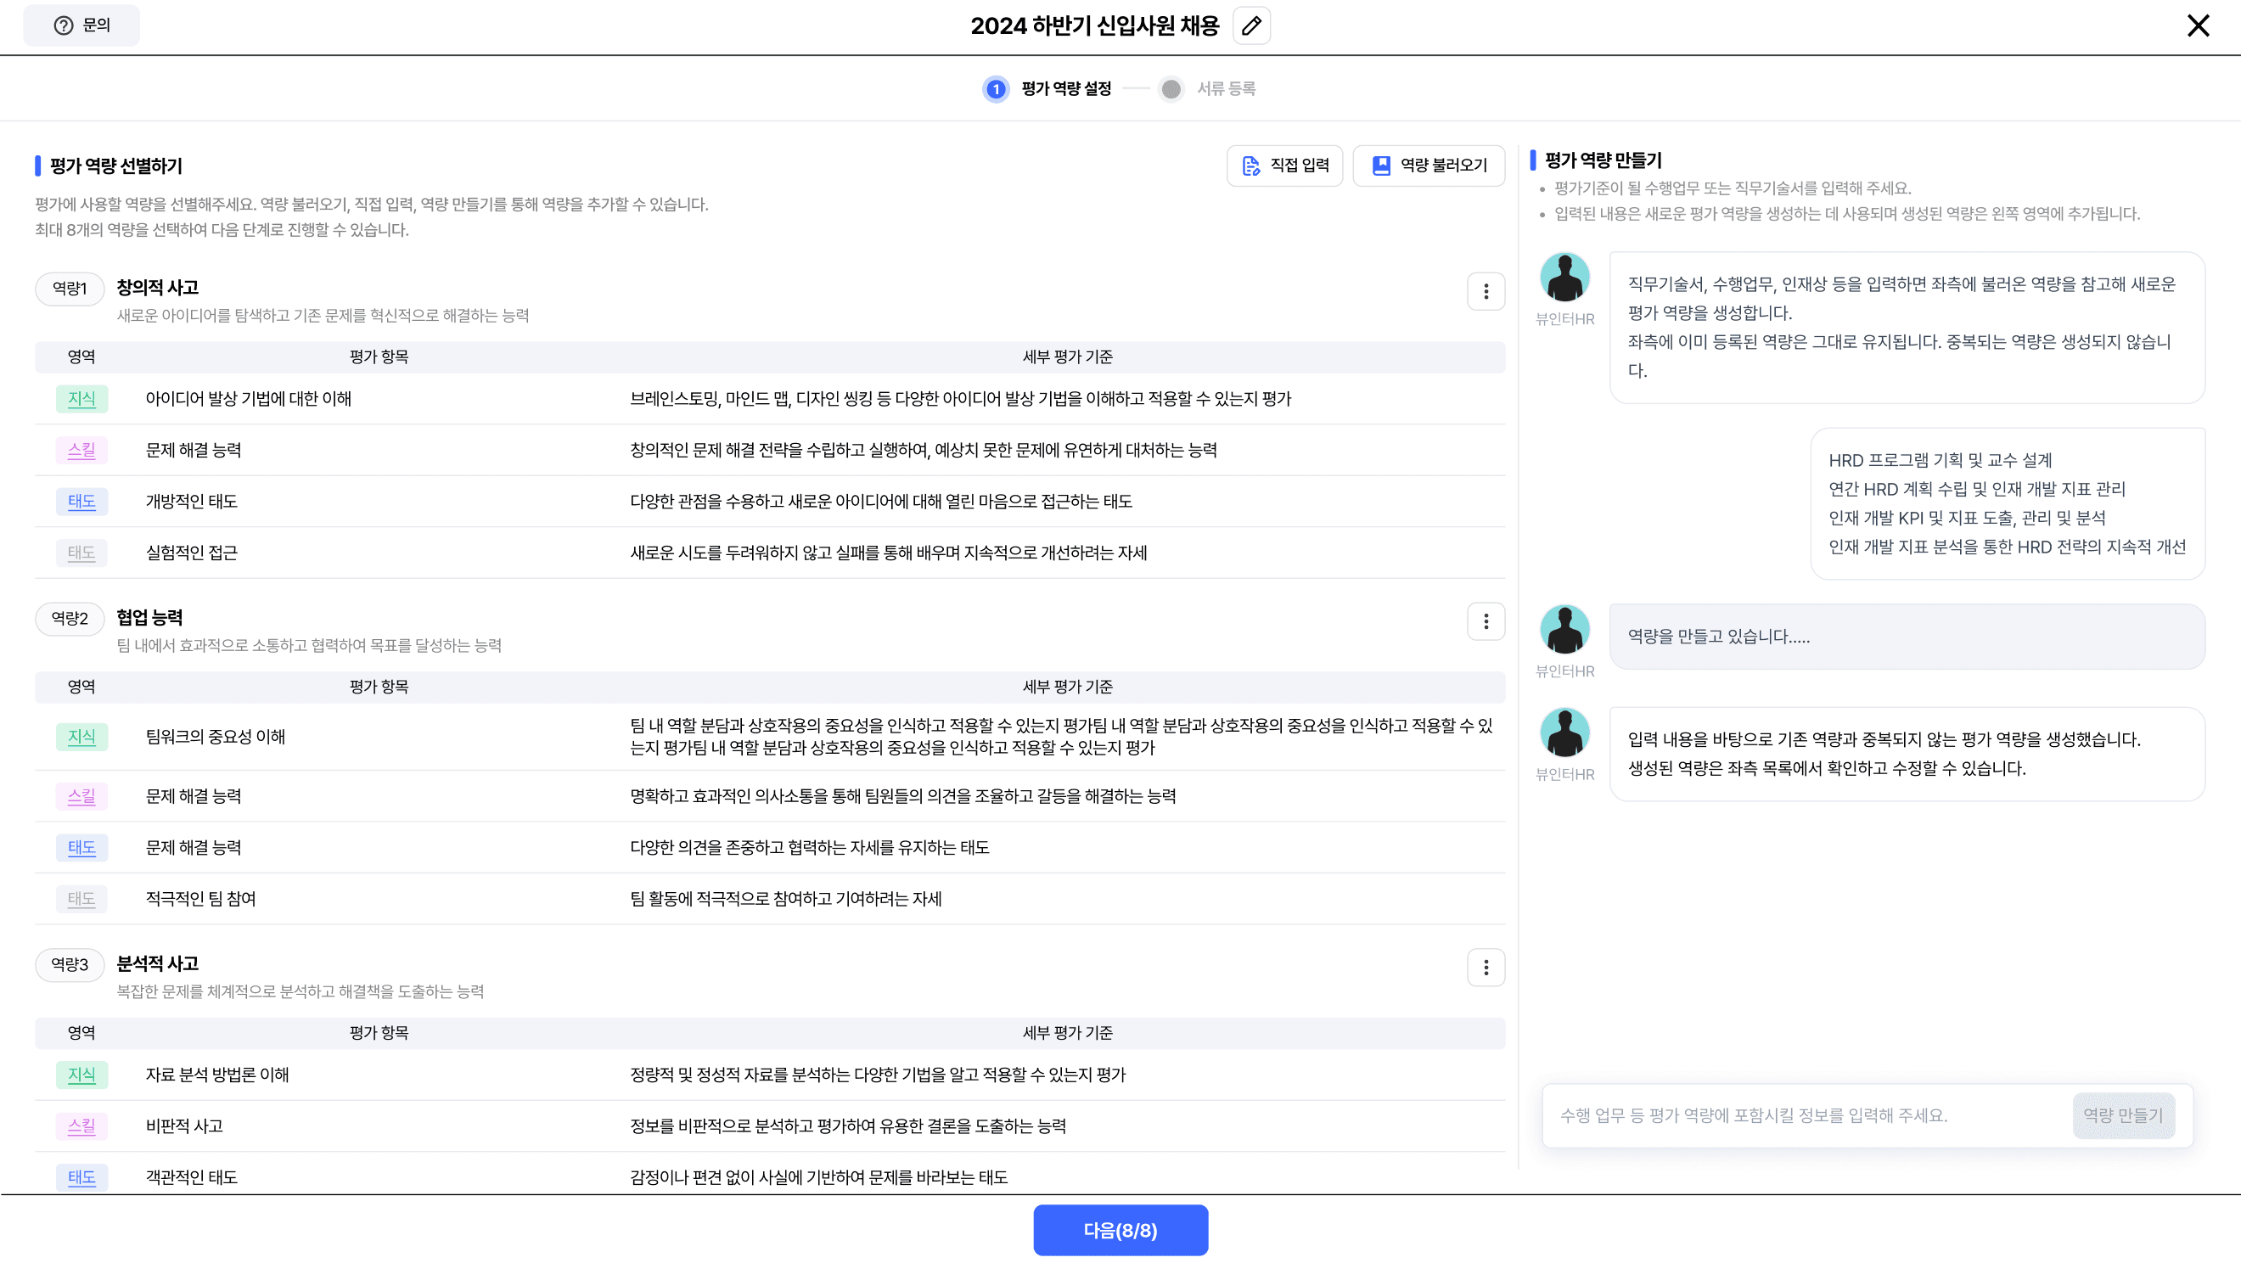Open the 문의 help button
The width and height of the screenshot is (2241, 1263).
tap(81, 25)
